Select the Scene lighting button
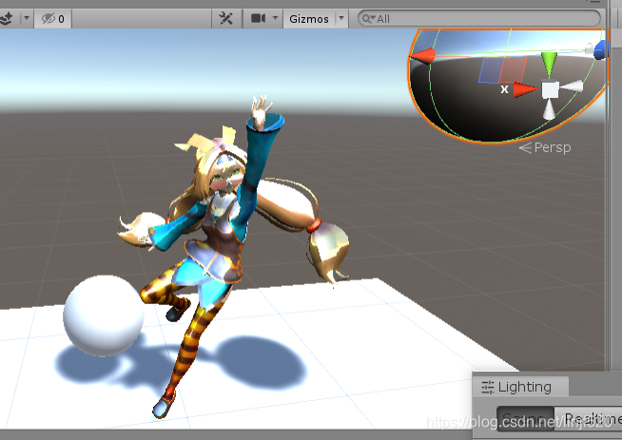 (525, 418)
